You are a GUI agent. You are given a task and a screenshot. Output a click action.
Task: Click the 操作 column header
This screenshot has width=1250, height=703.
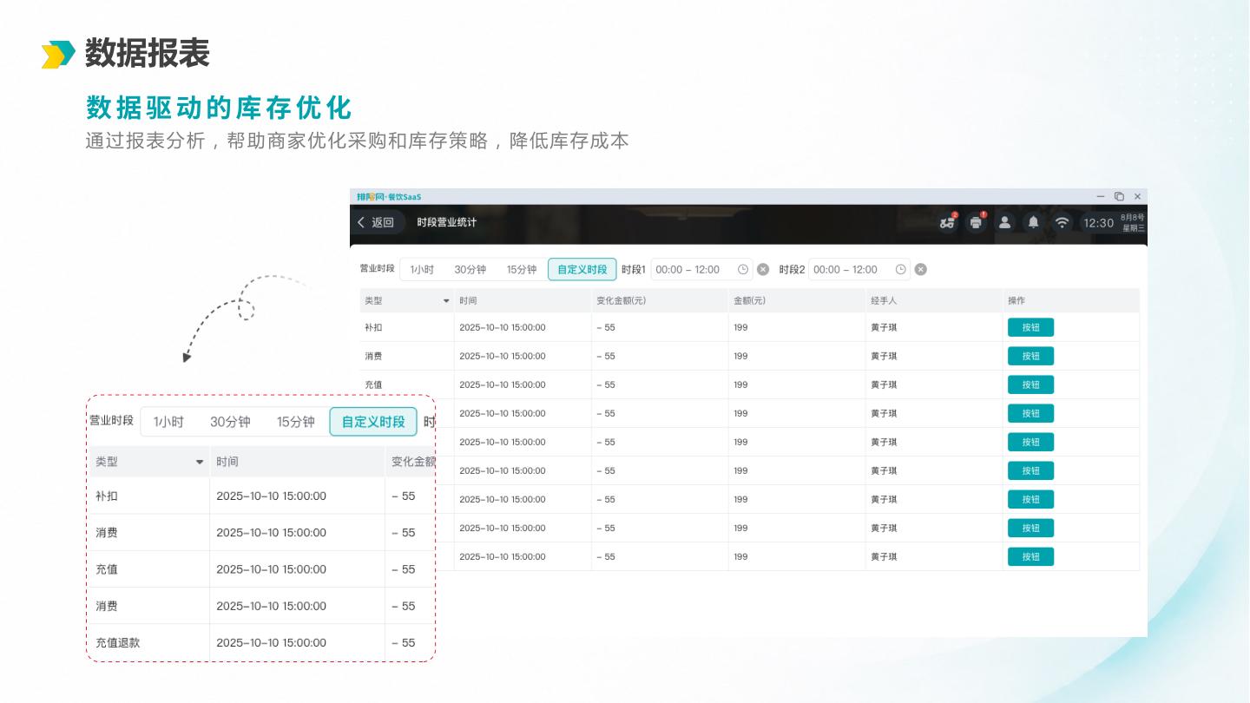(1016, 300)
